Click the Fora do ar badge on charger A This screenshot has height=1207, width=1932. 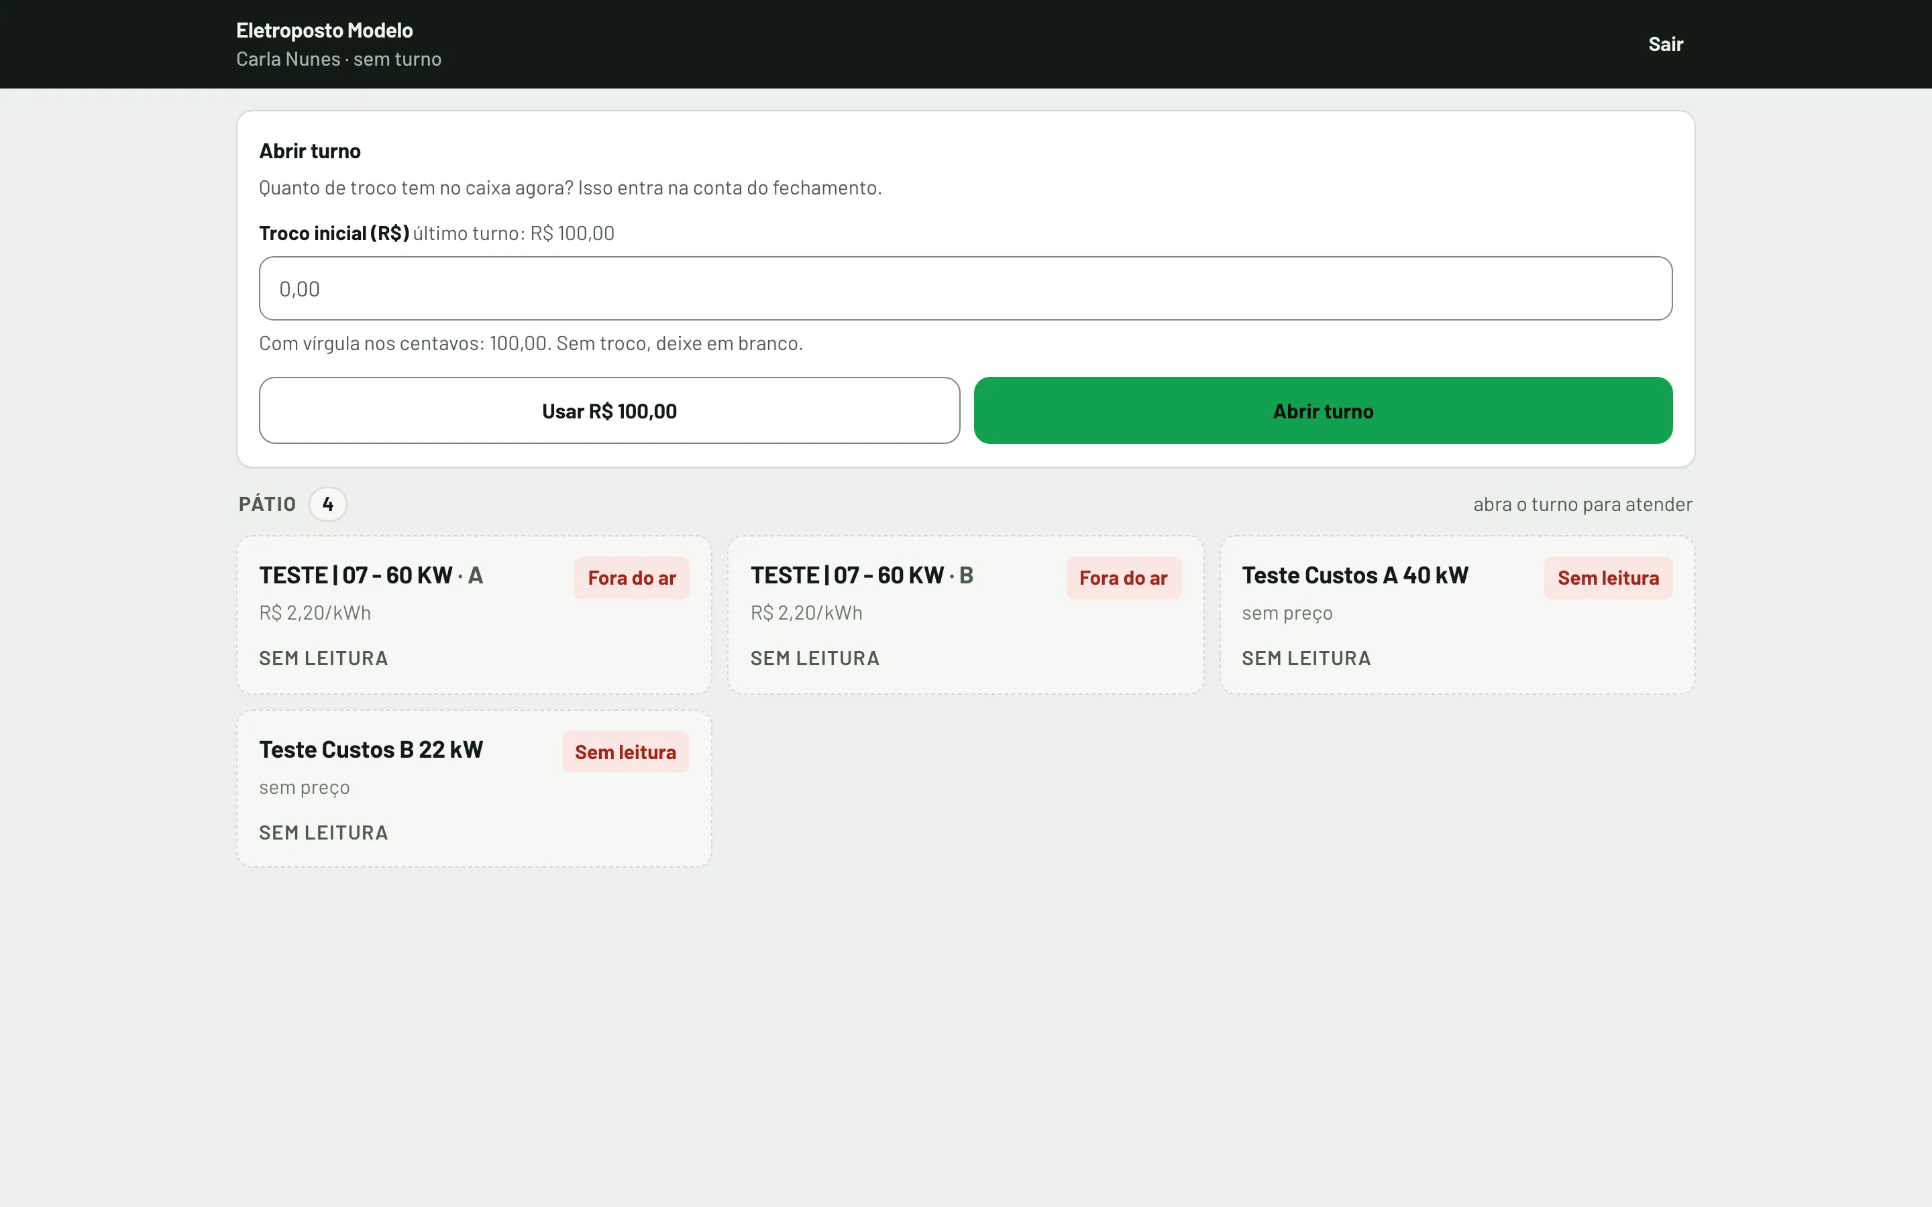coord(631,578)
